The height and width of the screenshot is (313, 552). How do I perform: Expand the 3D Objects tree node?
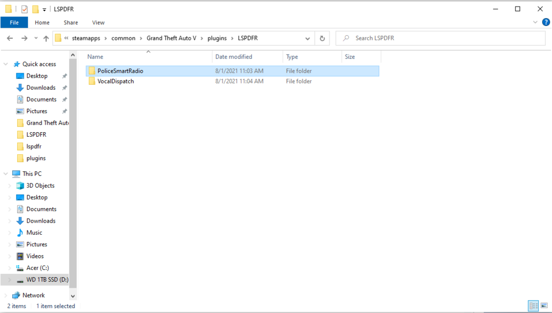pyautogui.click(x=9, y=186)
